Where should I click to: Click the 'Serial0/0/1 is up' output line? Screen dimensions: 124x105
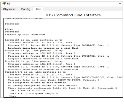pos(35,72)
